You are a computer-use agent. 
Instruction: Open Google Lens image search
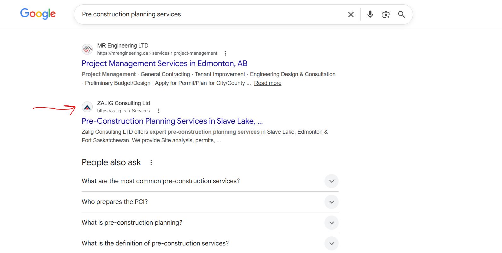click(386, 14)
